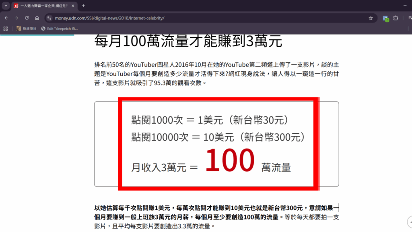Click the large red 100 number

[x=230, y=160]
